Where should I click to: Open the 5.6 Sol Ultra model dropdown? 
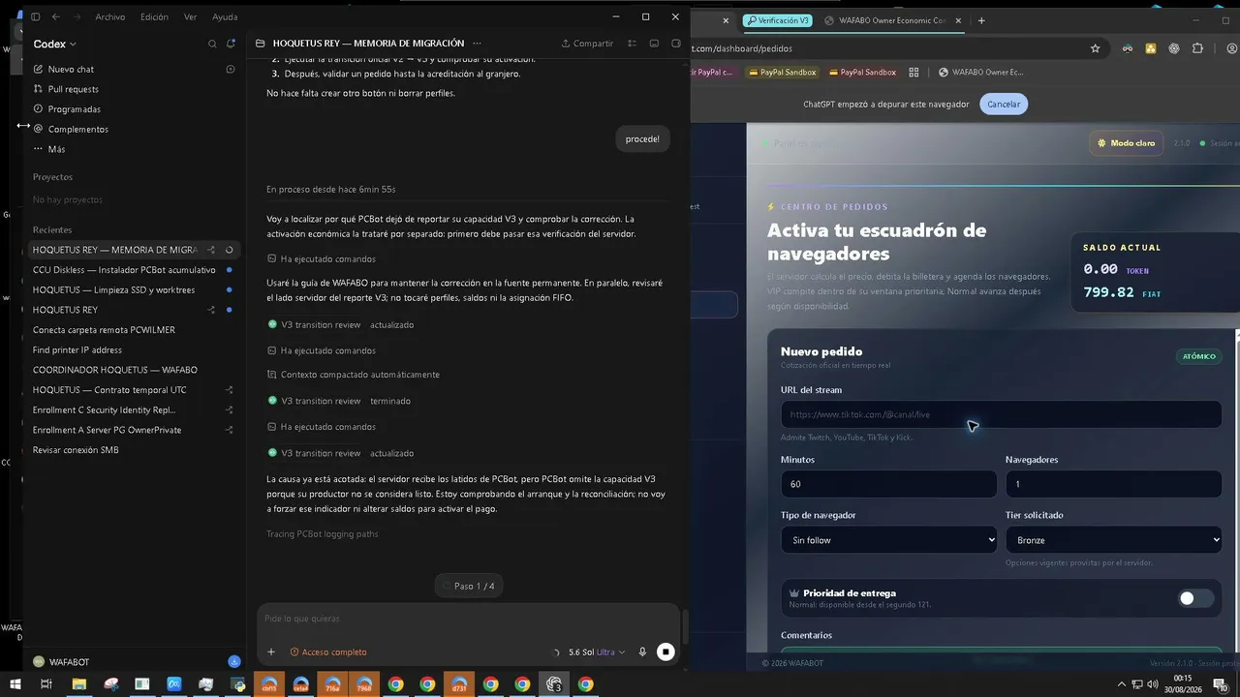coord(596,652)
